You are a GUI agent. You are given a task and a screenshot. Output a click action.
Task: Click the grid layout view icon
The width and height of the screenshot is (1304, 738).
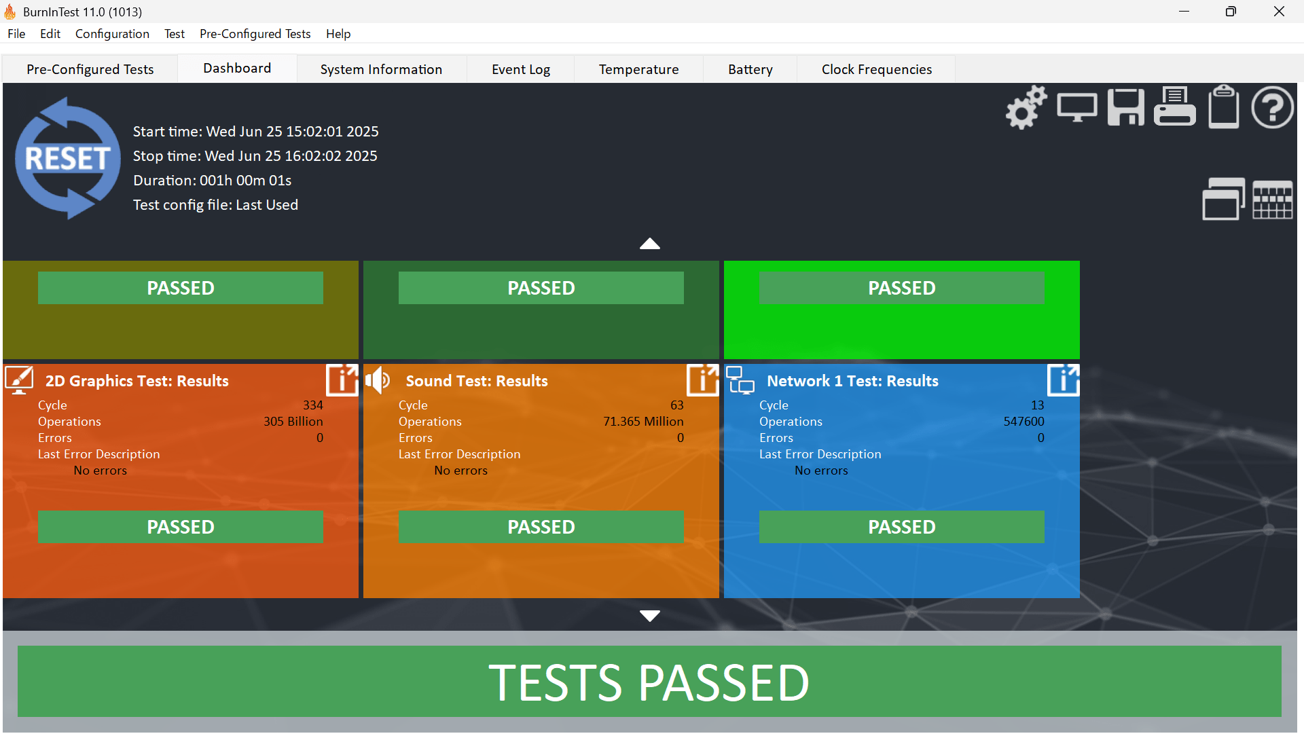click(x=1272, y=200)
